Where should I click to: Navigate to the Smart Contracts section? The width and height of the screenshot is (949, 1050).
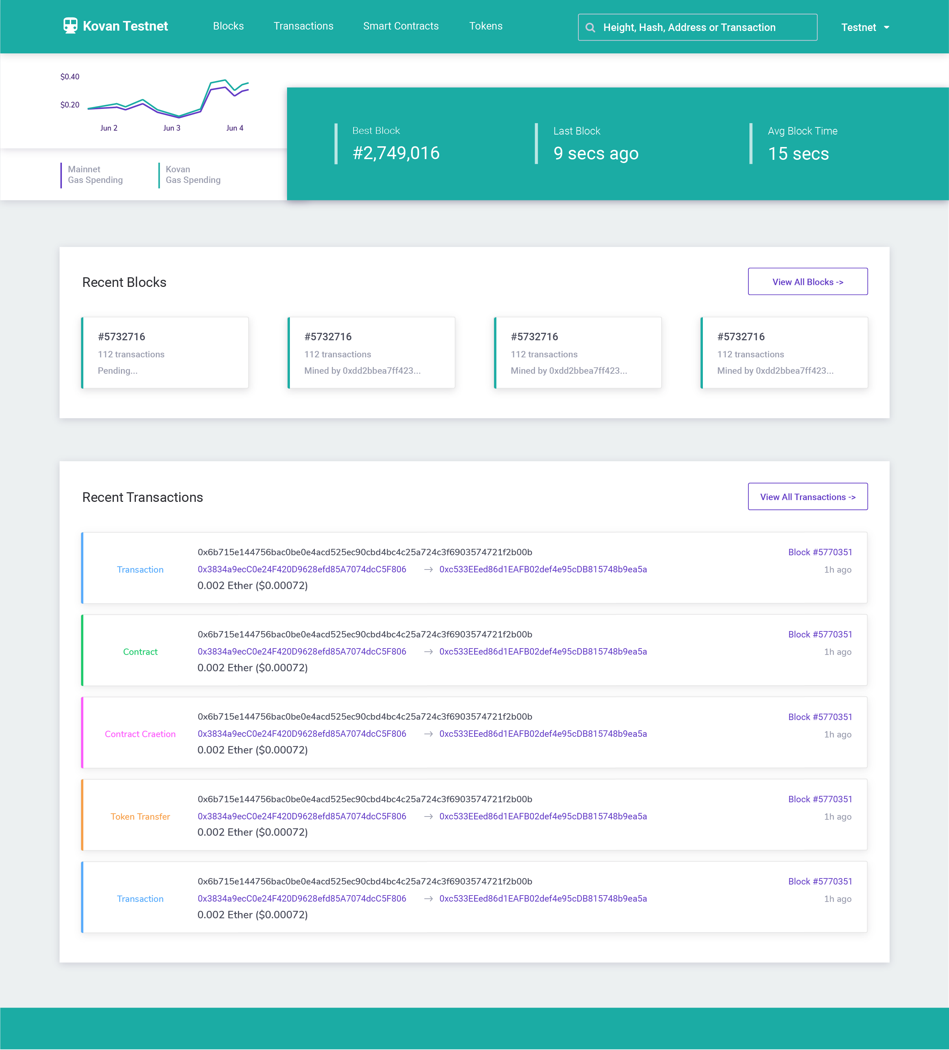tap(401, 26)
